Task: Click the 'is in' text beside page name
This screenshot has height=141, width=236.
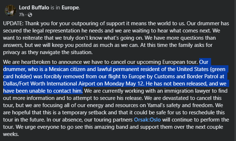Action: point(55,8)
